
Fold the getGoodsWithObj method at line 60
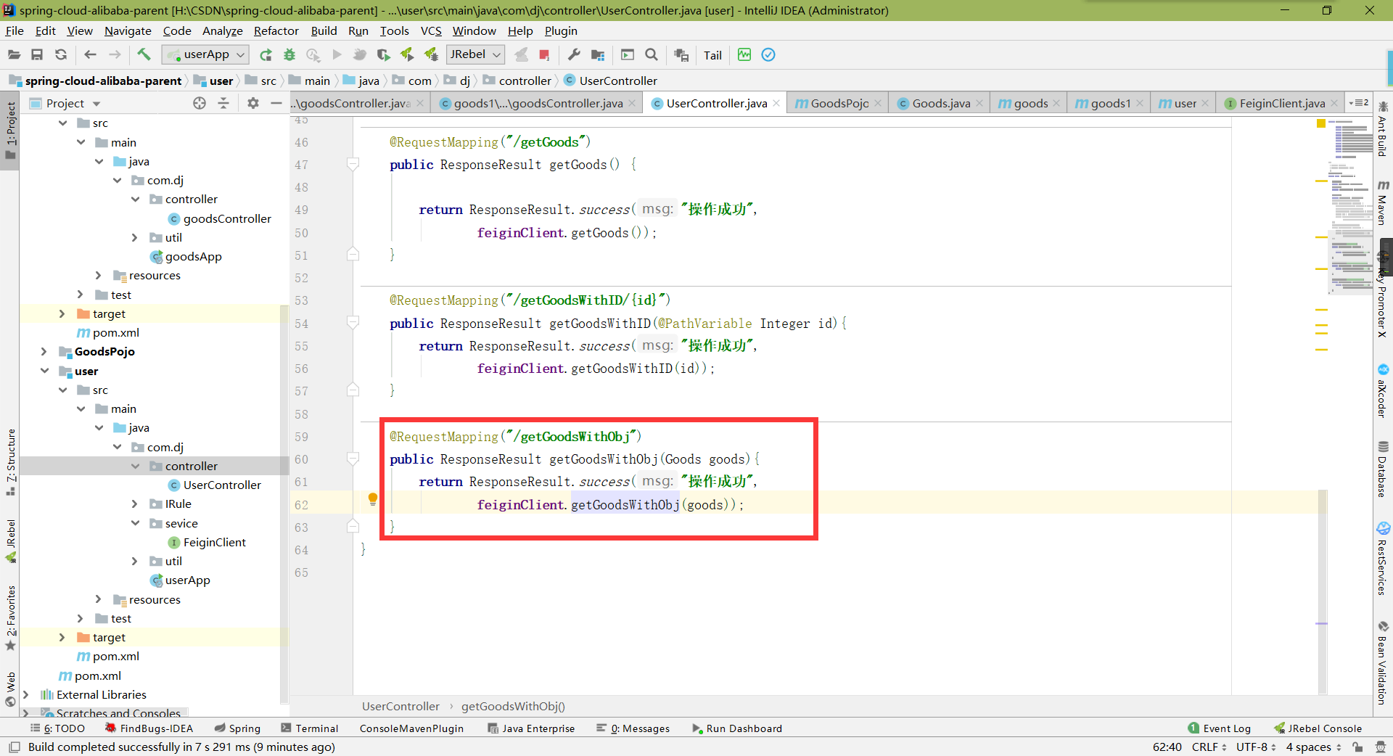point(353,459)
